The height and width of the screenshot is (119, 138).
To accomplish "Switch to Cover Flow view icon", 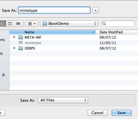I will click(x=18, y=24).
